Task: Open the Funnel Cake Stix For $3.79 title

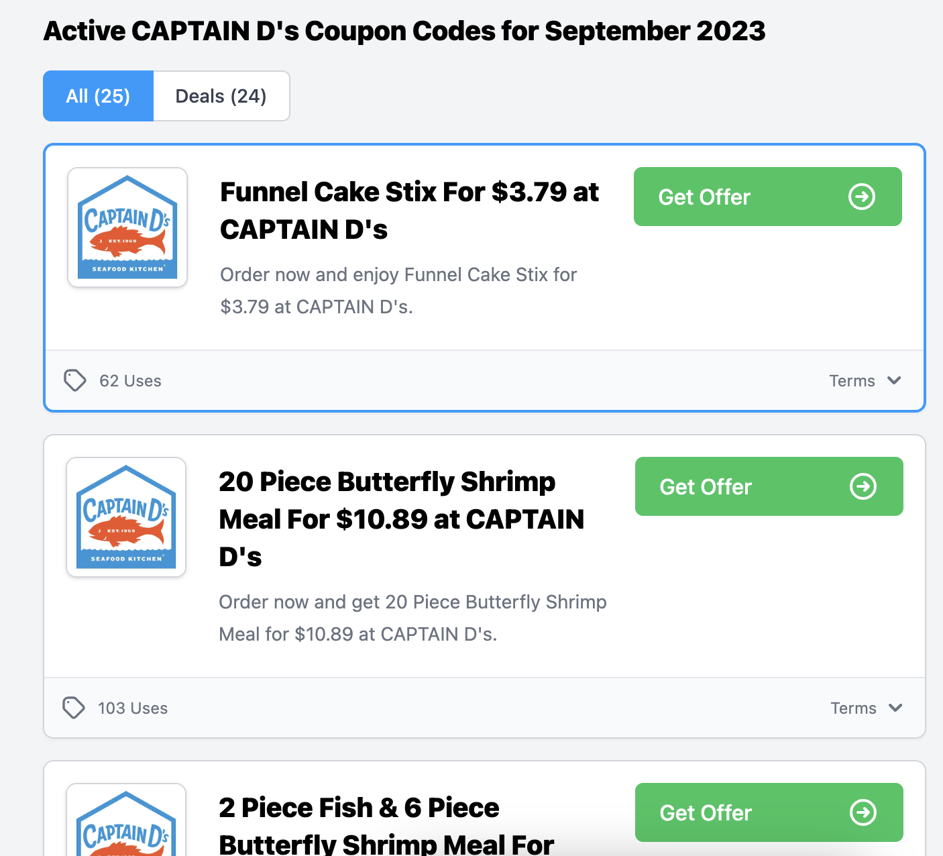Action: point(409,211)
